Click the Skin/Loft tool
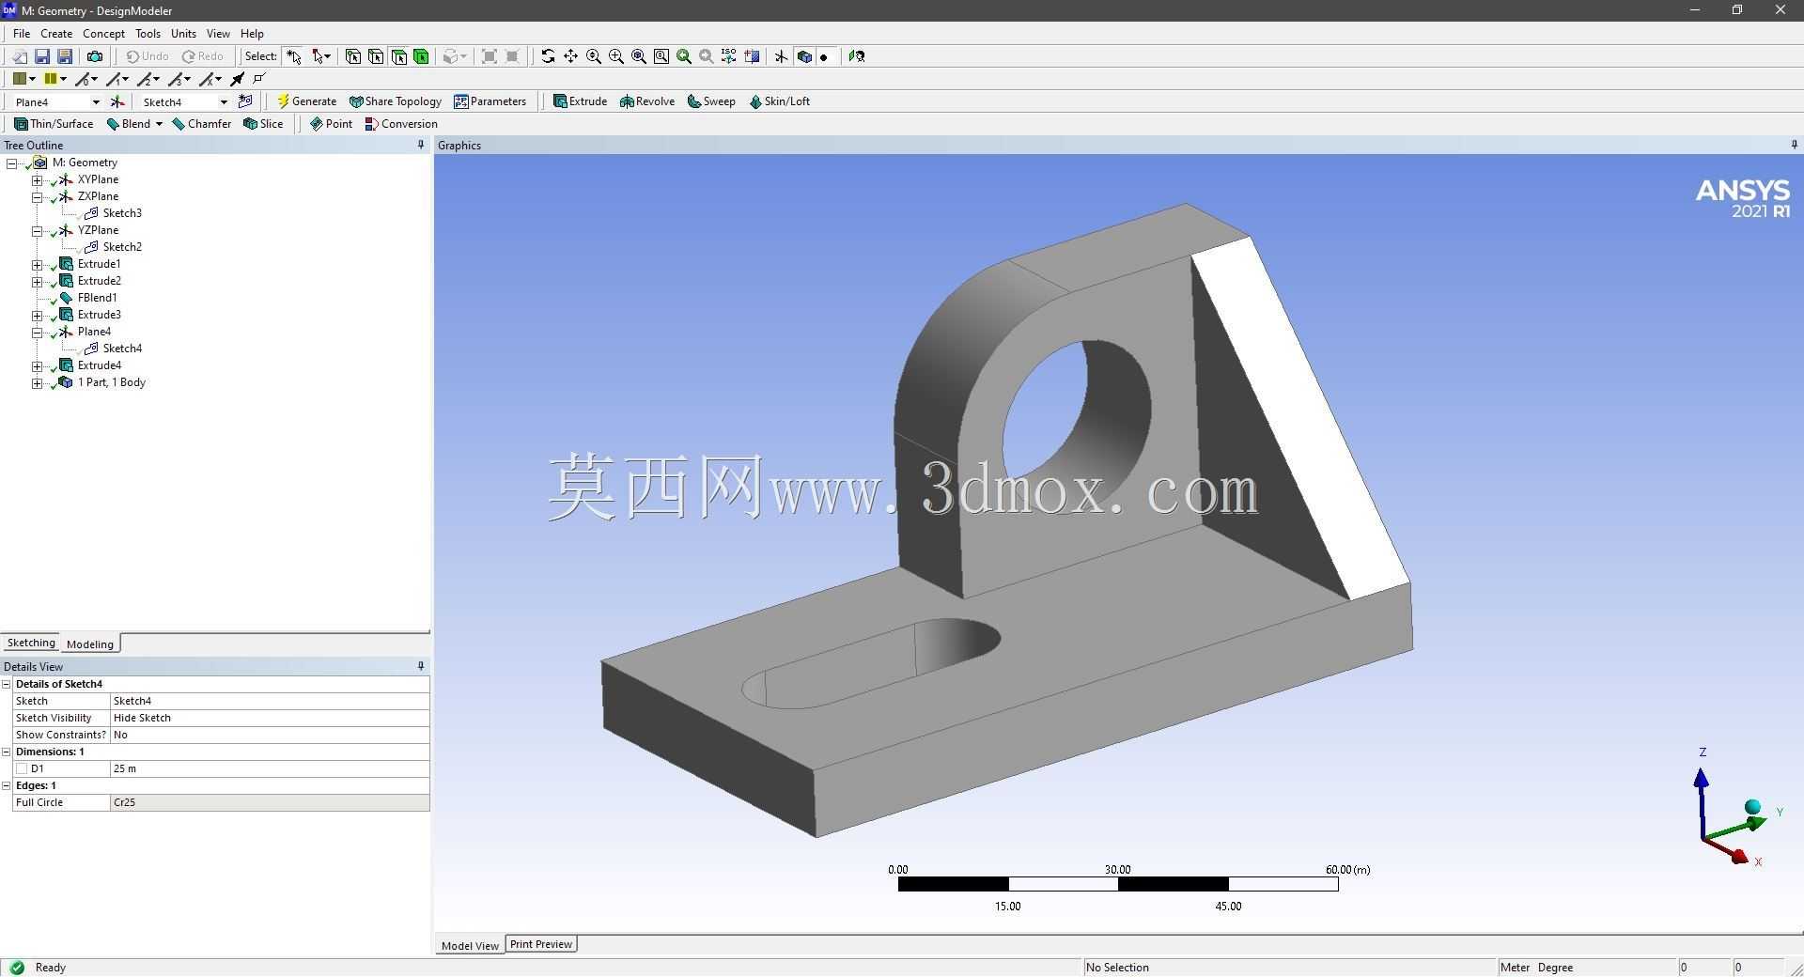This screenshot has width=1804, height=977. click(x=780, y=101)
